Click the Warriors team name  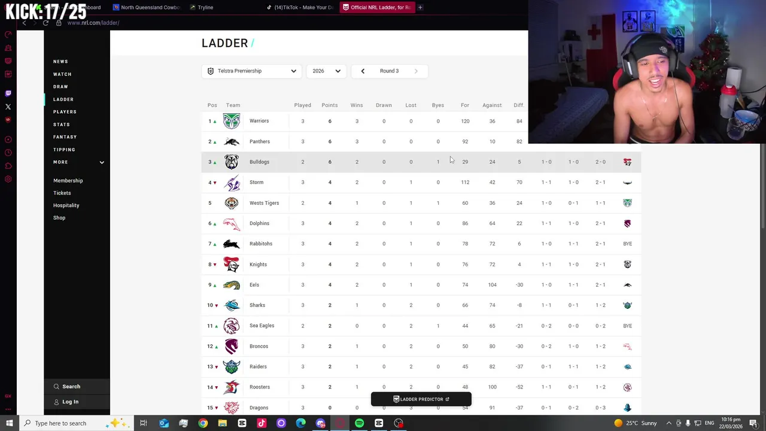click(259, 121)
